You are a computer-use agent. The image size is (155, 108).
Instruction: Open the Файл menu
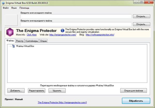[x=6, y=8]
